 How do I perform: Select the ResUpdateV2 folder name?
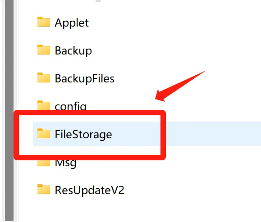point(90,190)
